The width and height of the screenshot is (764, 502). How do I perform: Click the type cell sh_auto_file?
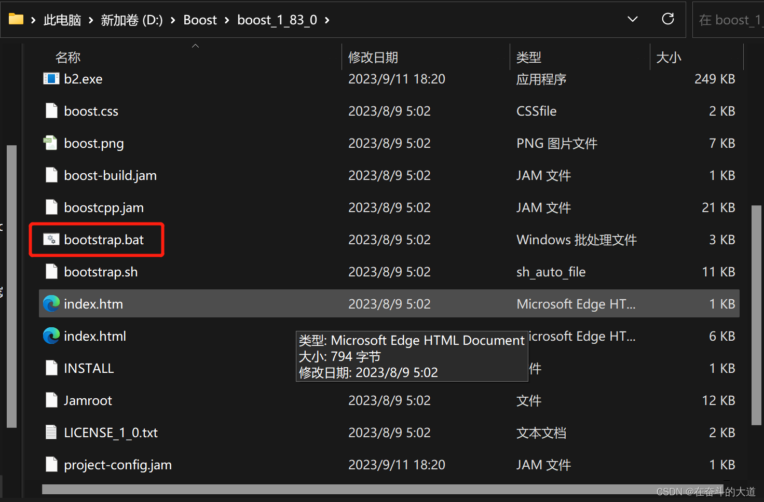coord(551,272)
